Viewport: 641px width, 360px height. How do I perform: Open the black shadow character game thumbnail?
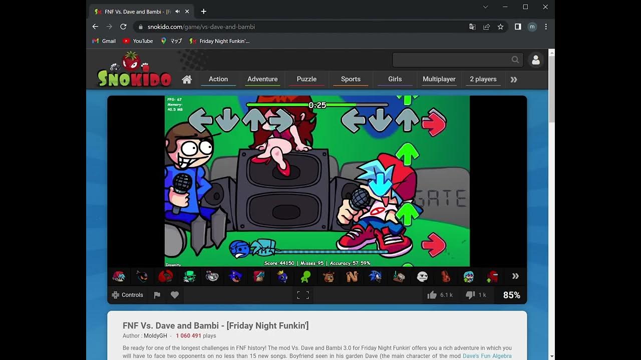[x=142, y=276]
